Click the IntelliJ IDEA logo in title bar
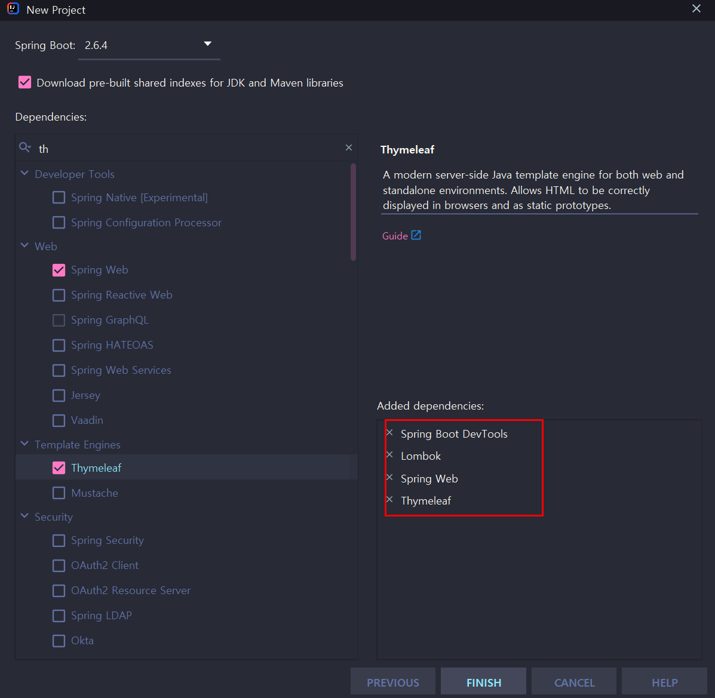The image size is (715, 698). (13, 9)
